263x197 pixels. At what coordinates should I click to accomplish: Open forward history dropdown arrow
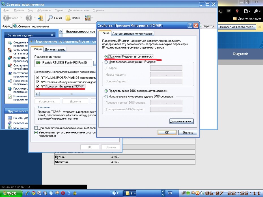coord(35,18)
